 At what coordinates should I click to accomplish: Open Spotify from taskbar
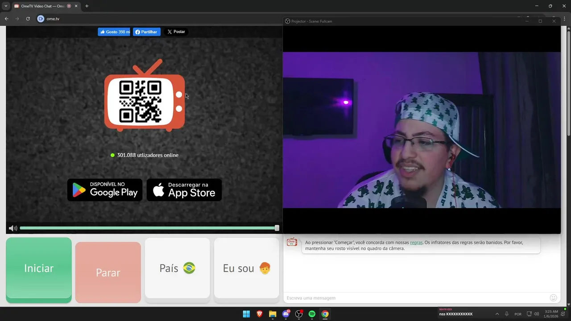(312, 314)
